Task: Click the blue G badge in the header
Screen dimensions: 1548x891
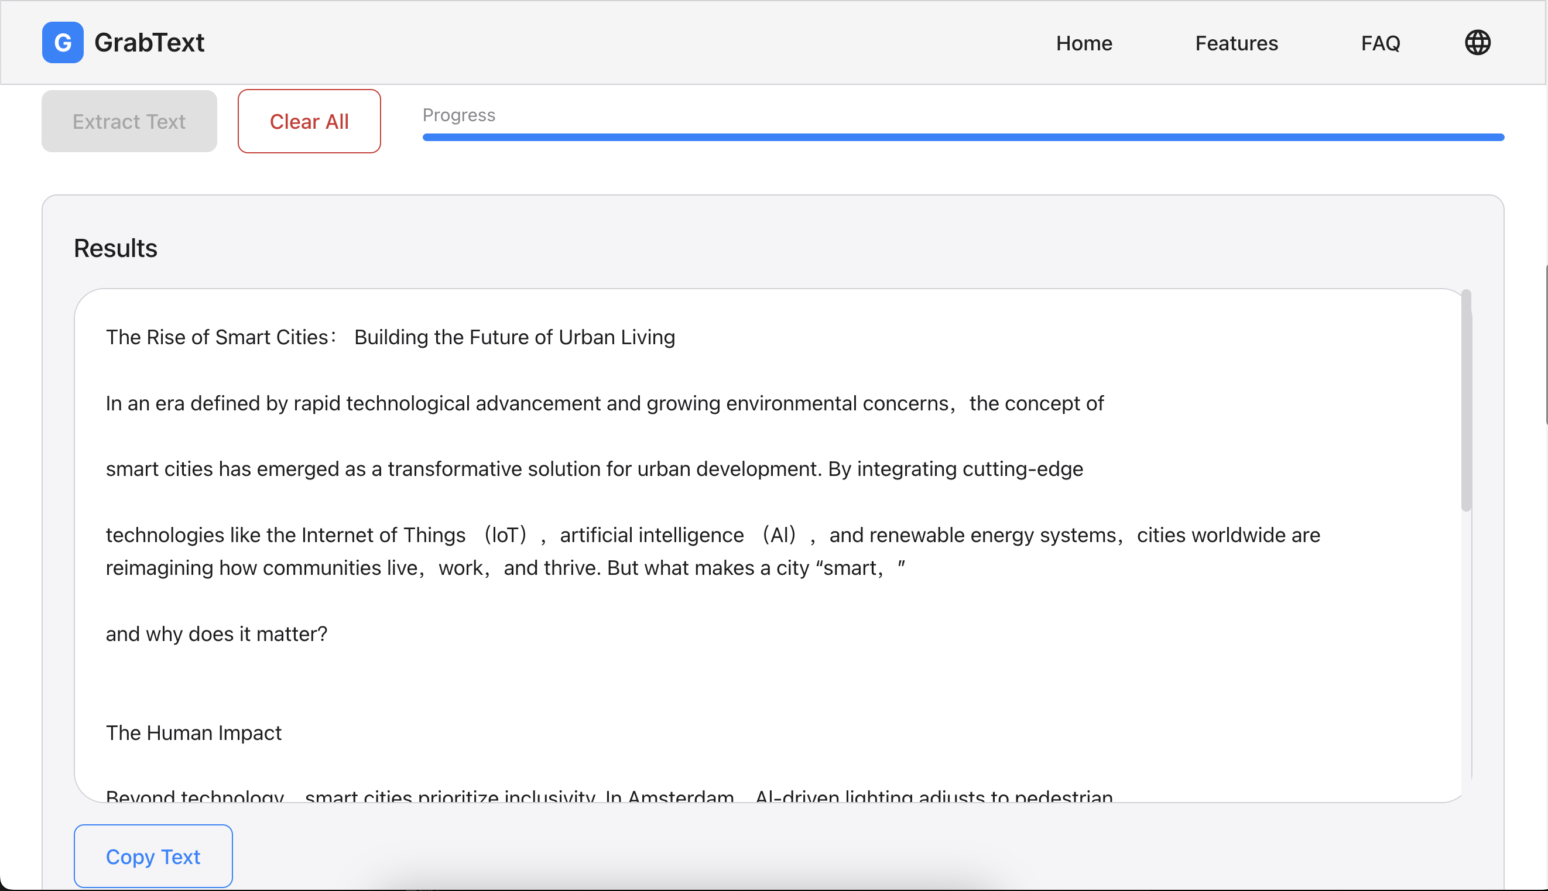Action: [63, 42]
